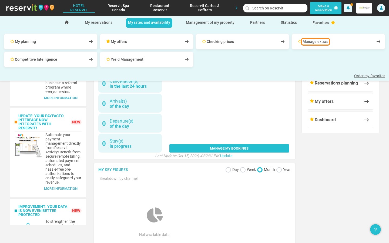Open the home icon in navigation bar
The height and width of the screenshot is (243, 389).
67,22
